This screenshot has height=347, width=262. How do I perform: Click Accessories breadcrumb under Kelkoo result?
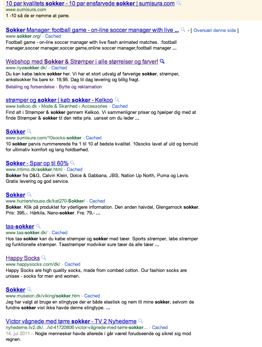pyautogui.click(x=95, y=106)
